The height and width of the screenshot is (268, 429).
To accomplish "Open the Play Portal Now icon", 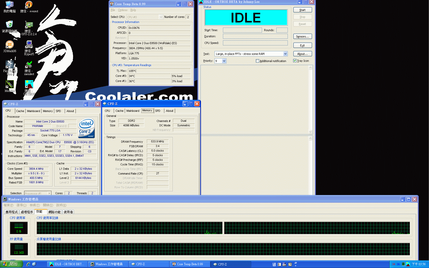I will pyautogui.click(x=9, y=64).
